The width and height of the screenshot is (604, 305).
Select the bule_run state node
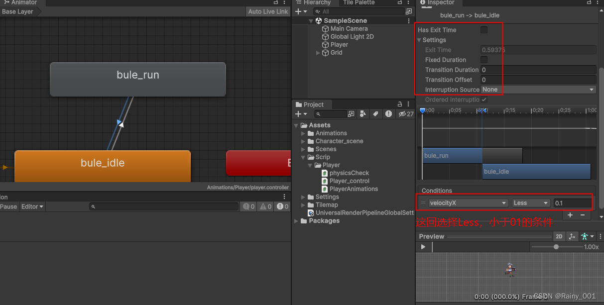click(138, 79)
